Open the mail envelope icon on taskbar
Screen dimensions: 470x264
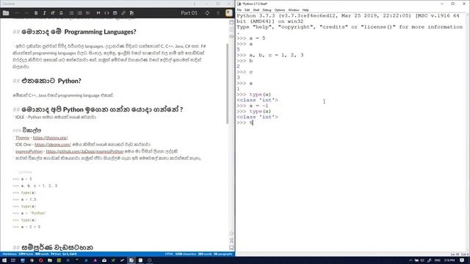[104, 260]
